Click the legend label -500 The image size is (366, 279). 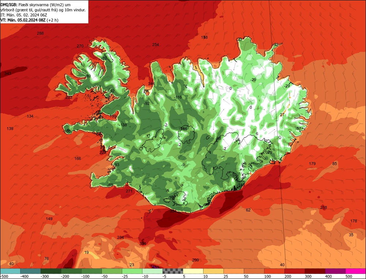click(4, 276)
